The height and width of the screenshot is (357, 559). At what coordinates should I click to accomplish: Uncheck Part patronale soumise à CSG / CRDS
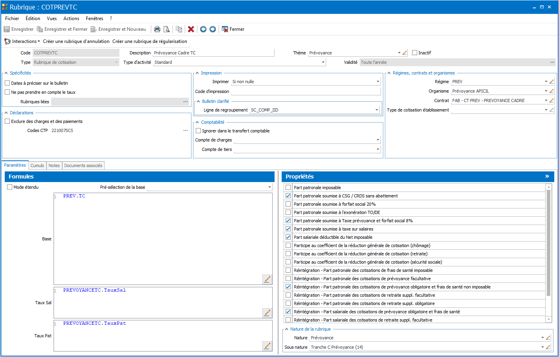[288, 196]
